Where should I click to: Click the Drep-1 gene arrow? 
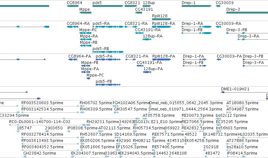click(x=197, y=6)
